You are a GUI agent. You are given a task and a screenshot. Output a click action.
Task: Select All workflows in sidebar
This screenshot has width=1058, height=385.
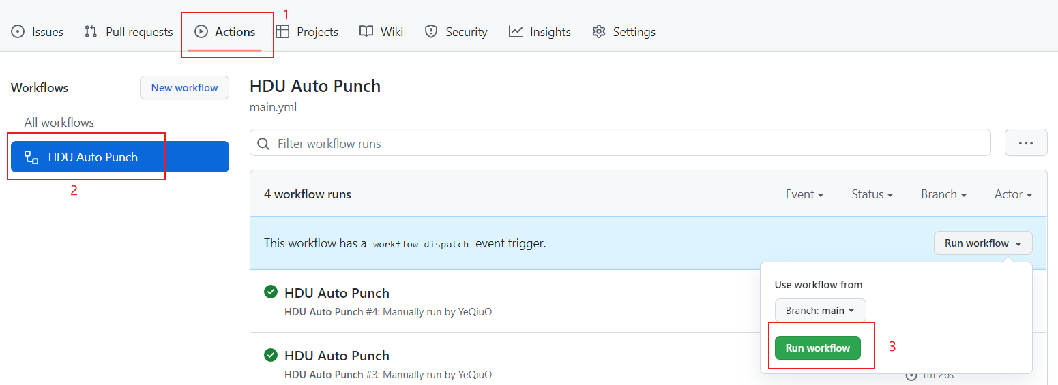[59, 123]
